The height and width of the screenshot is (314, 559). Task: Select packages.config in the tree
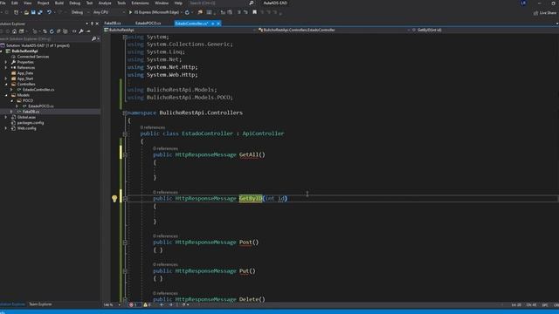point(31,123)
